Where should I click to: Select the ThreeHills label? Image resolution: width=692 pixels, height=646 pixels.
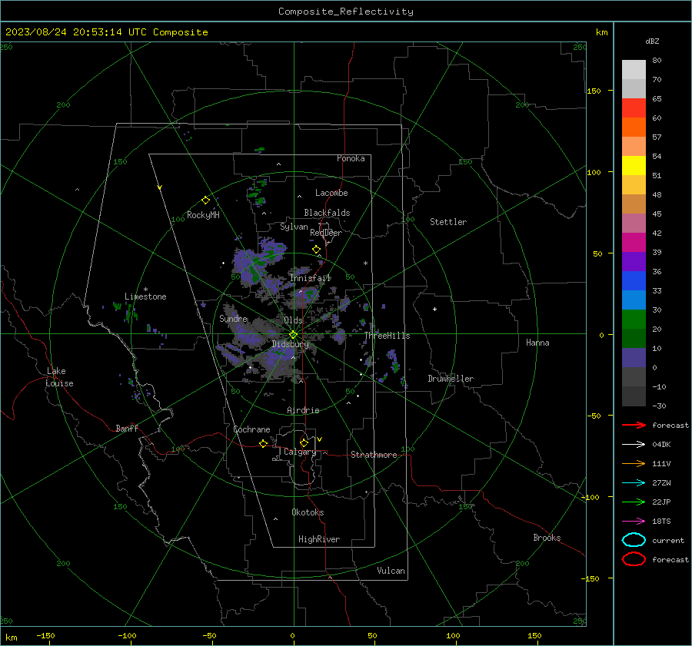(x=387, y=336)
